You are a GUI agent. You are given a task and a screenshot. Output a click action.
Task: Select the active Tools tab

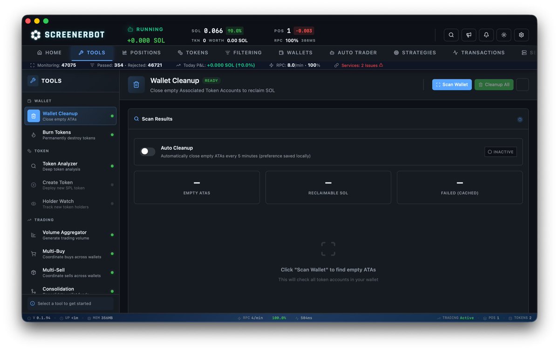coord(92,53)
